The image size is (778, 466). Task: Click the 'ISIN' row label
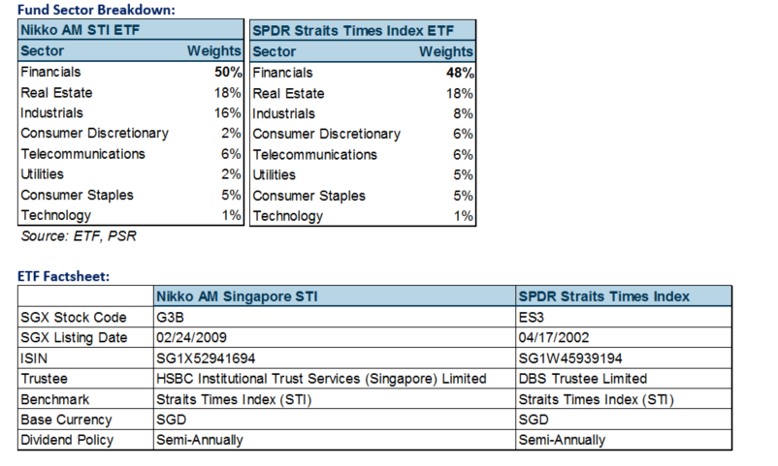click(34, 358)
